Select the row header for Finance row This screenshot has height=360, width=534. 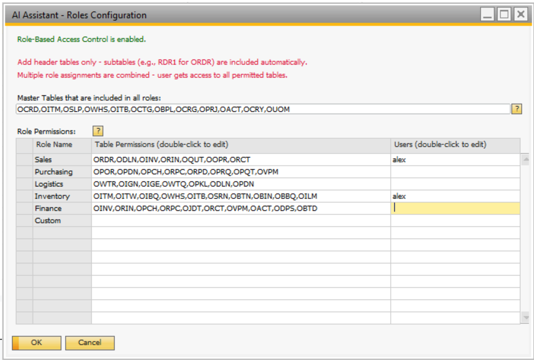pyautogui.click(x=24, y=209)
